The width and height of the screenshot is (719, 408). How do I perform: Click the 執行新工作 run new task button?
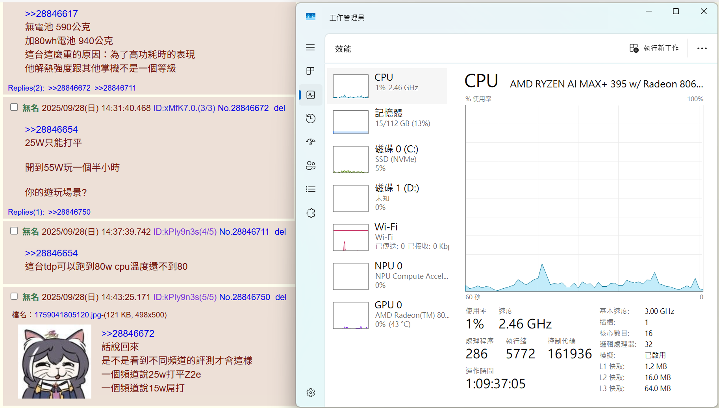pyautogui.click(x=654, y=48)
